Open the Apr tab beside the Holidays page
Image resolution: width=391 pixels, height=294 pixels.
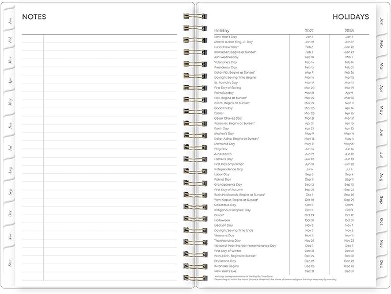[381, 89]
